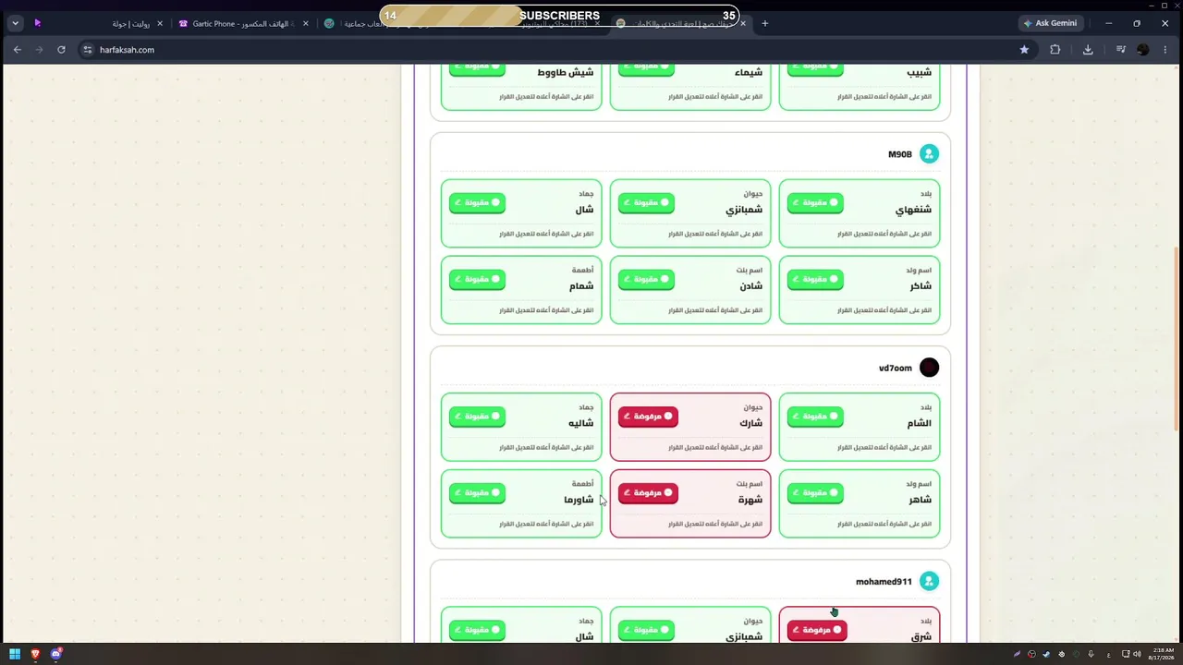The image size is (1183, 665).
Task: Toggle rejected badge on شرق card
Action: coord(817,630)
